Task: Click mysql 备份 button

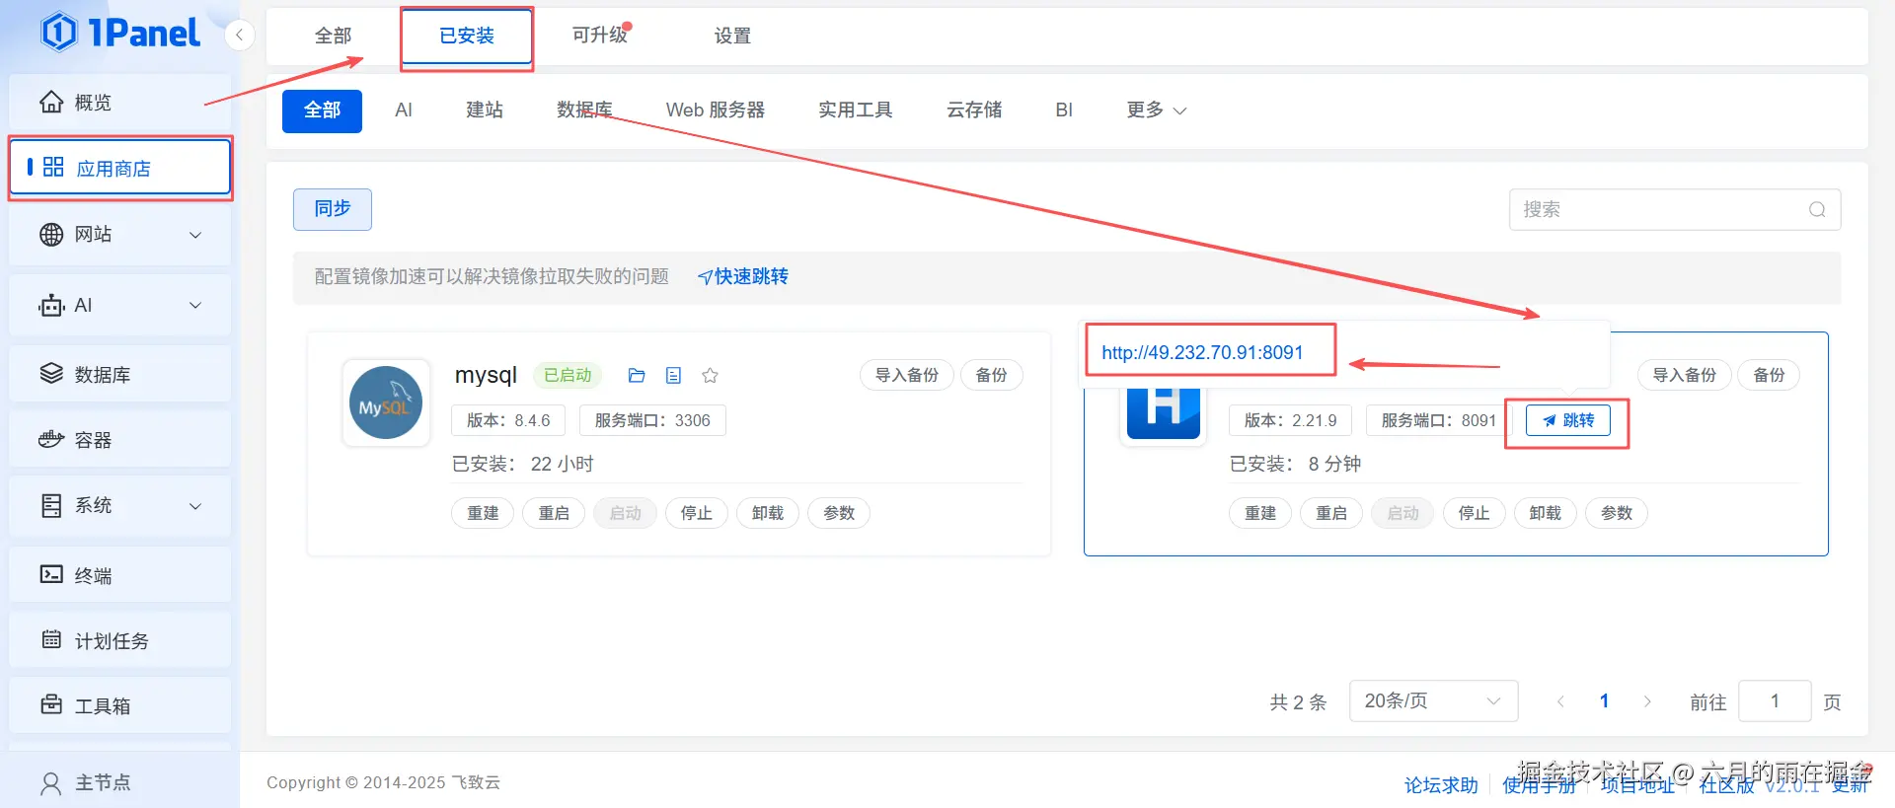Action: tap(992, 375)
